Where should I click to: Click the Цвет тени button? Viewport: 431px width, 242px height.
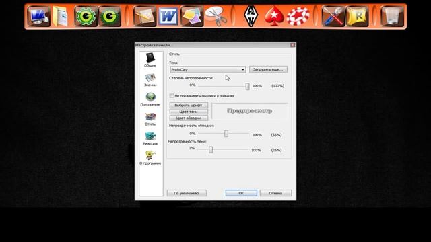tap(189, 112)
